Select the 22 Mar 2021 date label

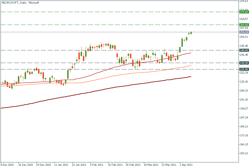click(169, 165)
